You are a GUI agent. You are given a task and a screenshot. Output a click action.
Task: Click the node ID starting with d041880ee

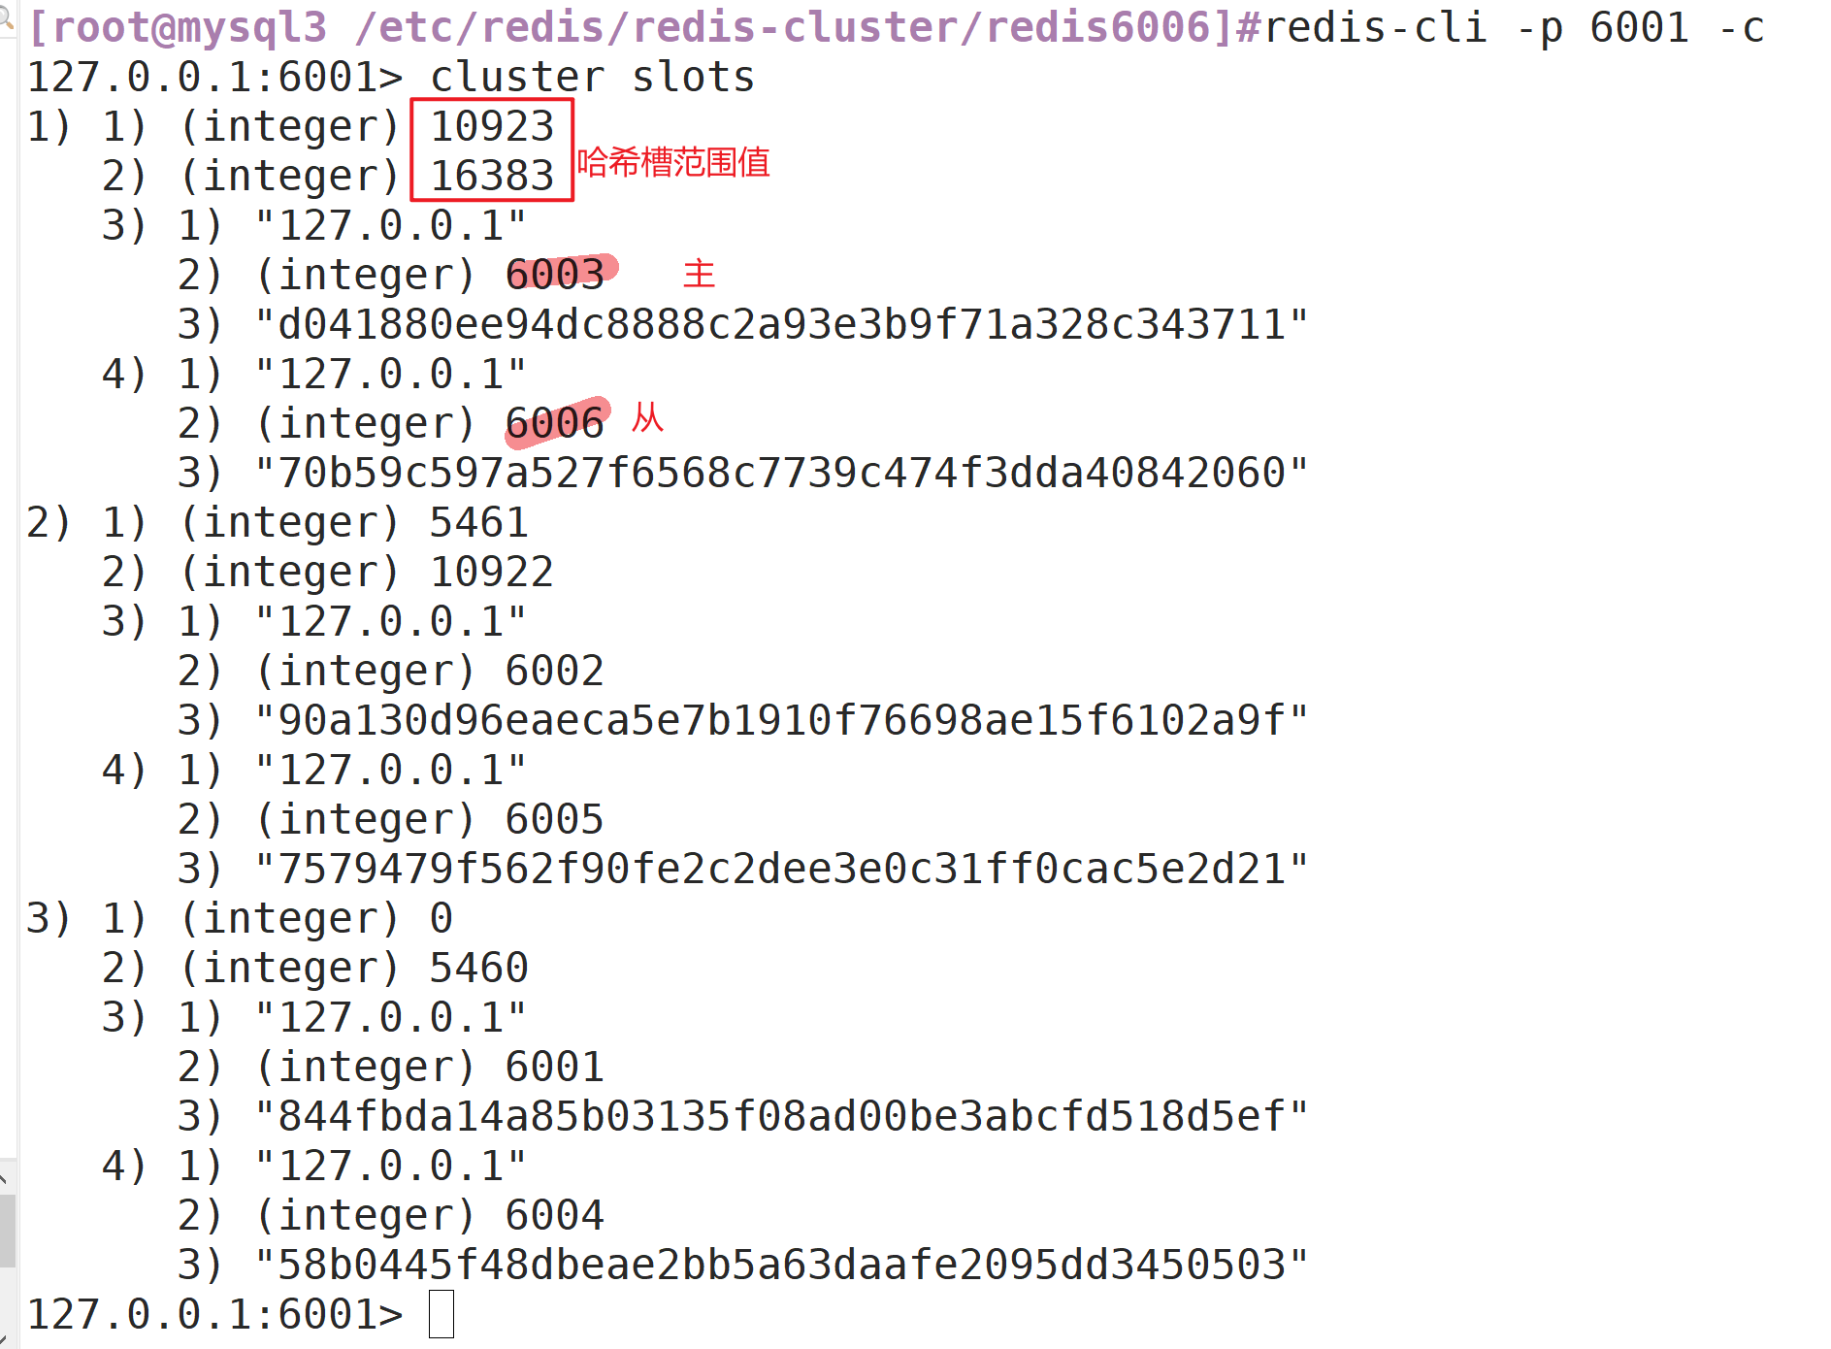(781, 324)
